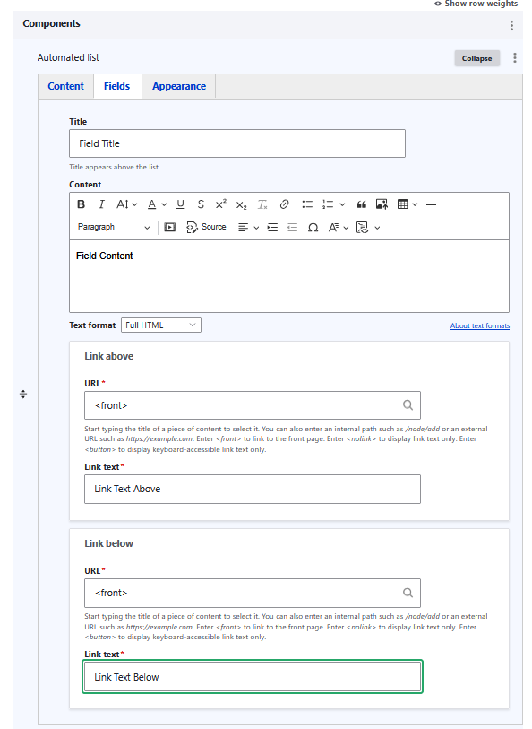Apply superscript formatting

point(221,204)
